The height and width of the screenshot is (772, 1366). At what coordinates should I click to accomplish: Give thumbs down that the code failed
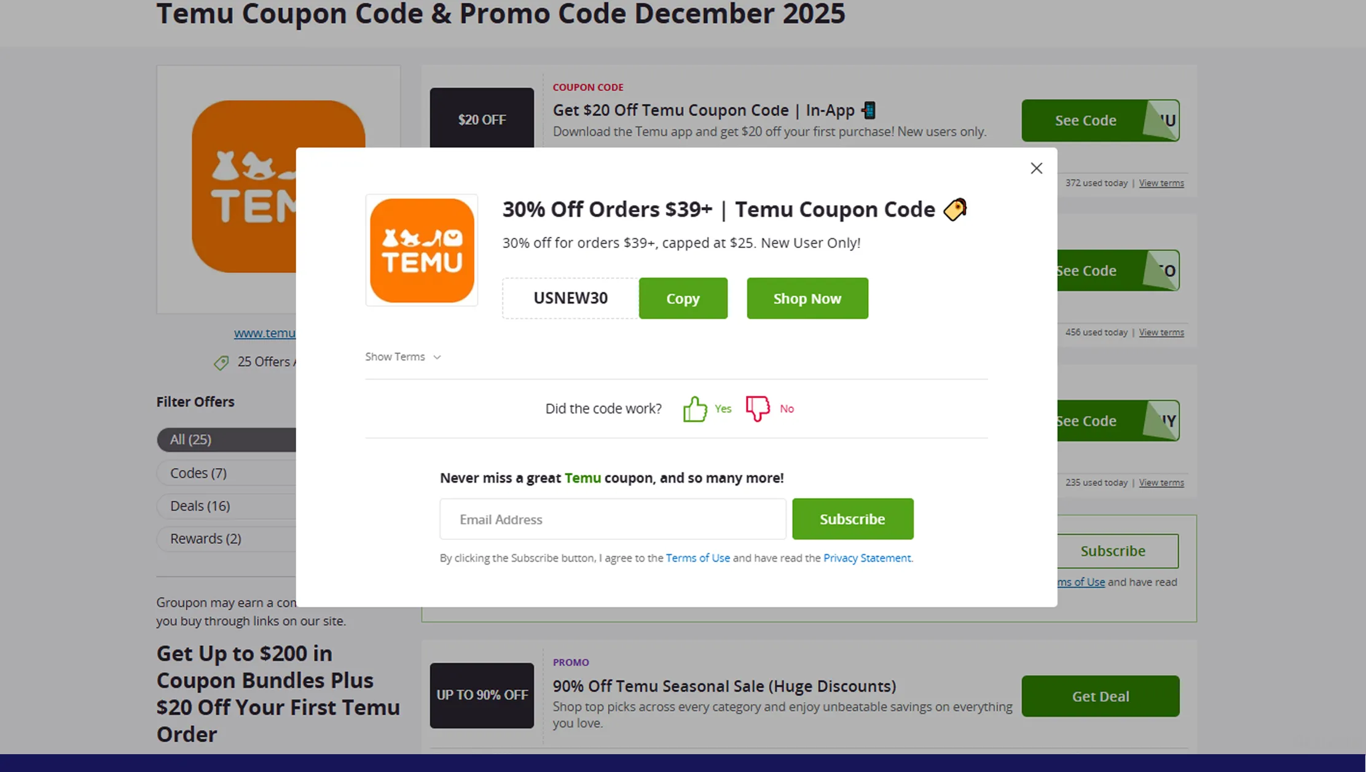[x=756, y=408]
